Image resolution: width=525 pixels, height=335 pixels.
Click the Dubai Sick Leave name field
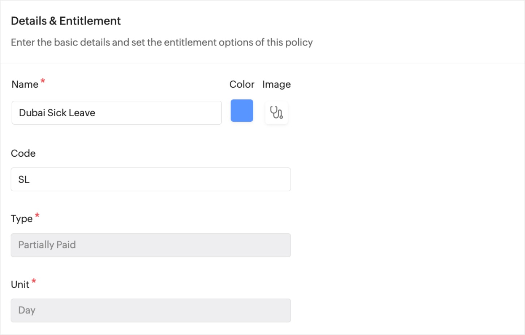[116, 113]
